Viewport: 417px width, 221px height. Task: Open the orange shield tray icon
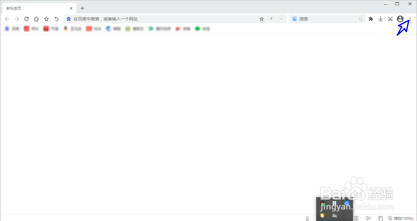tap(322, 215)
